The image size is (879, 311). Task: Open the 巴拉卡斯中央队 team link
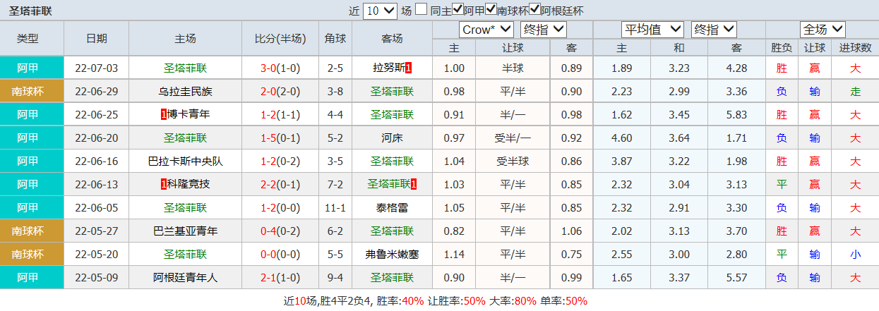tap(186, 161)
